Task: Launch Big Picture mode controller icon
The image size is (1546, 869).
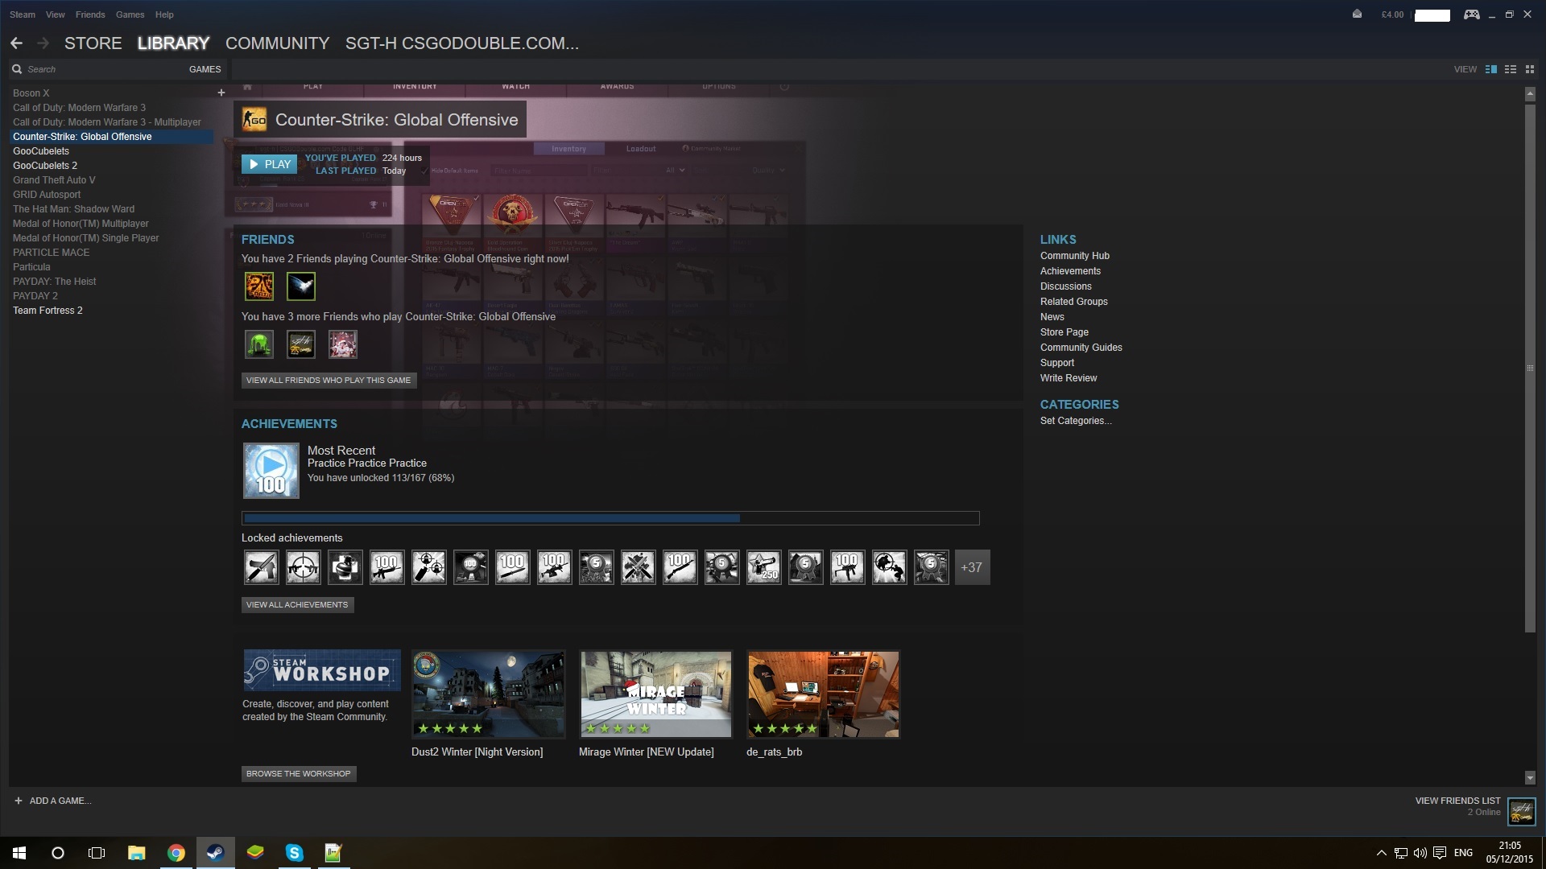Action: pyautogui.click(x=1471, y=14)
